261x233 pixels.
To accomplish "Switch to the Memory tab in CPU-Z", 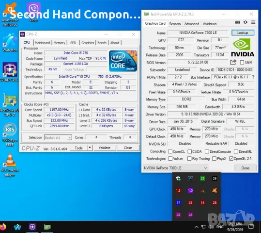I will pyautogui.click(x=59, y=43).
